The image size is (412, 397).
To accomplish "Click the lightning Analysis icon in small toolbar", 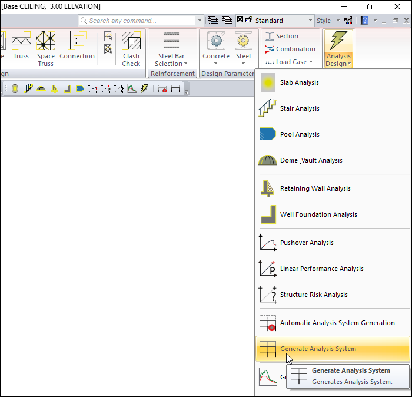I will point(144,89).
